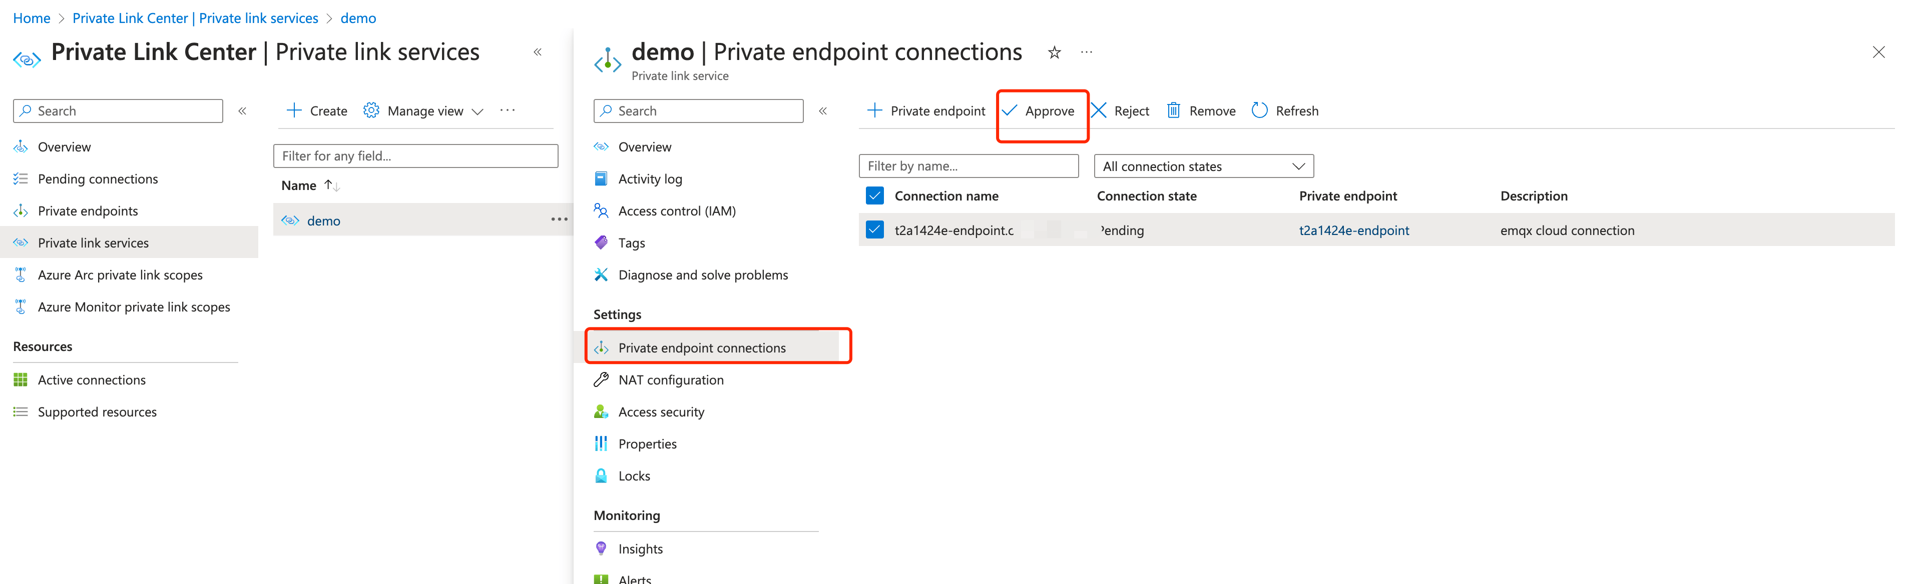Toggle the favorite star on demo service
Viewport: 1914px width, 584px height.
pos(1054,52)
